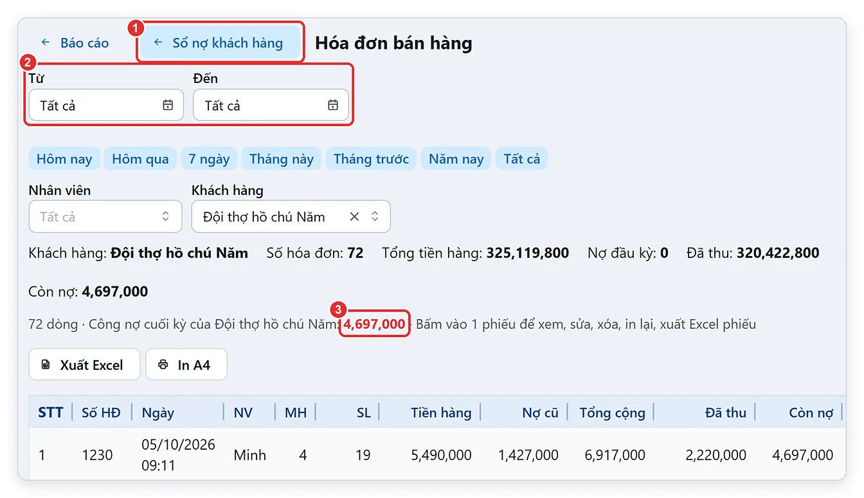The height and width of the screenshot is (498, 864).
Task: Click the Minh employee cell
Action: pos(249,455)
